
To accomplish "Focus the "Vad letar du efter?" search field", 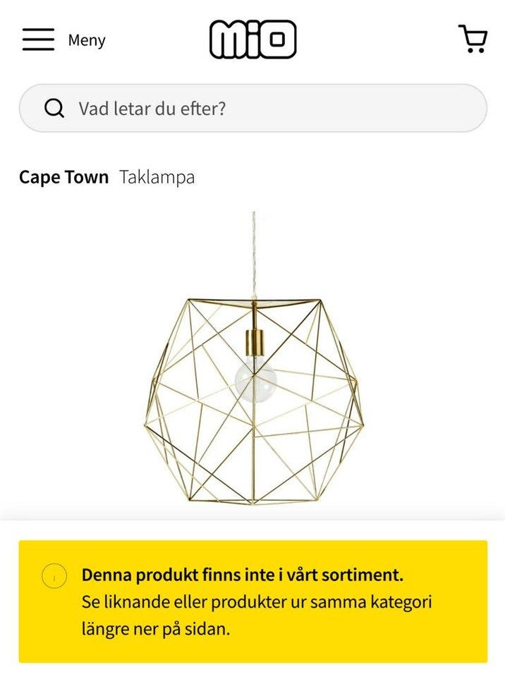I will point(212,109).
